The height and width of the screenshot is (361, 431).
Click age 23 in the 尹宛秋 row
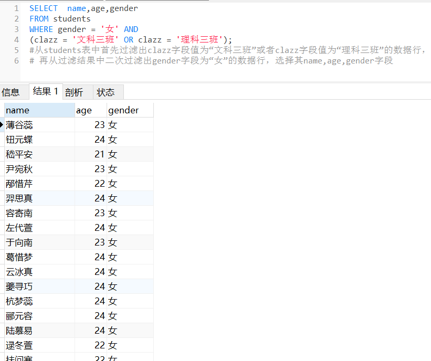[x=91, y=169]
